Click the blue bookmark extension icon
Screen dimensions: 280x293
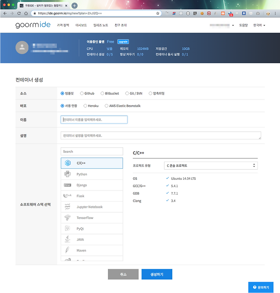[x=244, y=13]
